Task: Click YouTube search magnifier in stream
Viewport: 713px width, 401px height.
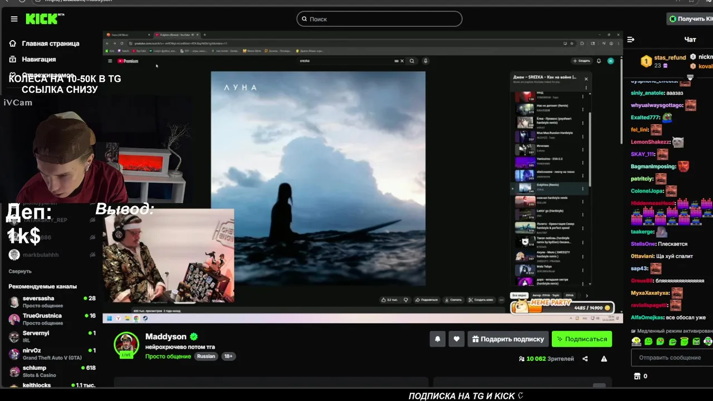Action: (x=412, y=61)
